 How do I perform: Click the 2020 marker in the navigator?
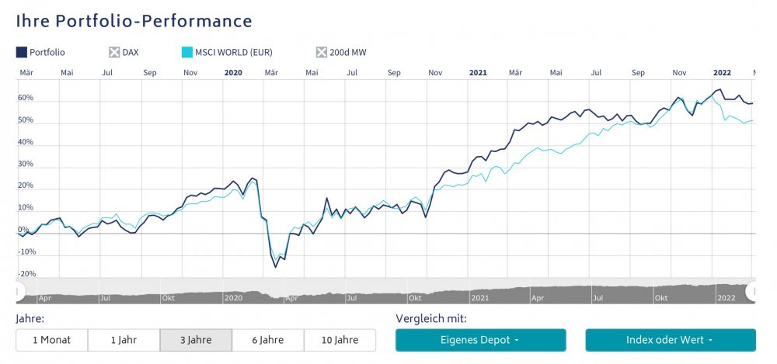click(233, 297)
